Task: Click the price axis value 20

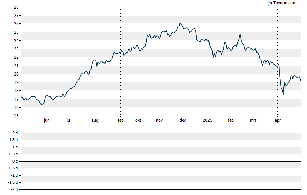Action: (16, 74)
